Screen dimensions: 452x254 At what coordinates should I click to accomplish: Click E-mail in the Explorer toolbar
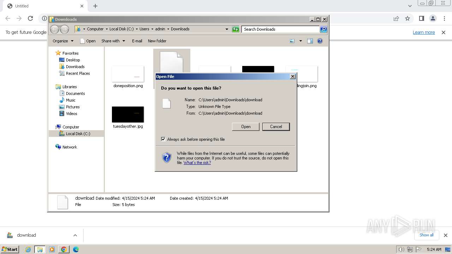point(137,41)
